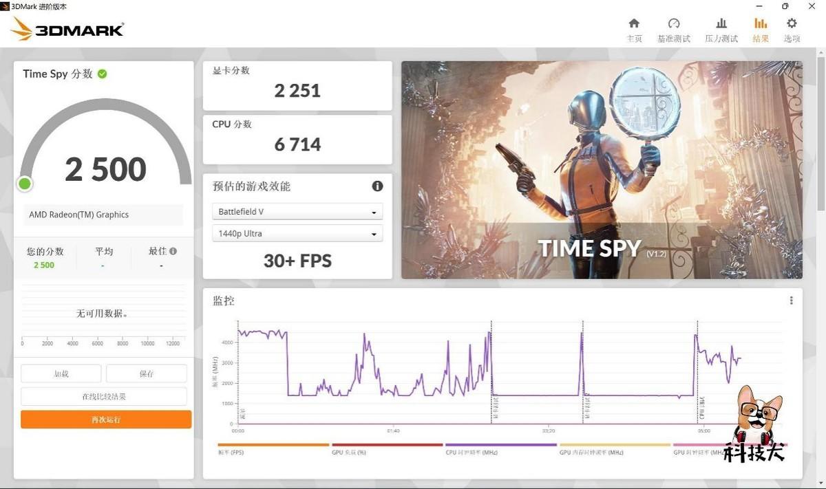
Task: Toggle the GPU 负载 (%) red legend
Action: coord(387,449)
